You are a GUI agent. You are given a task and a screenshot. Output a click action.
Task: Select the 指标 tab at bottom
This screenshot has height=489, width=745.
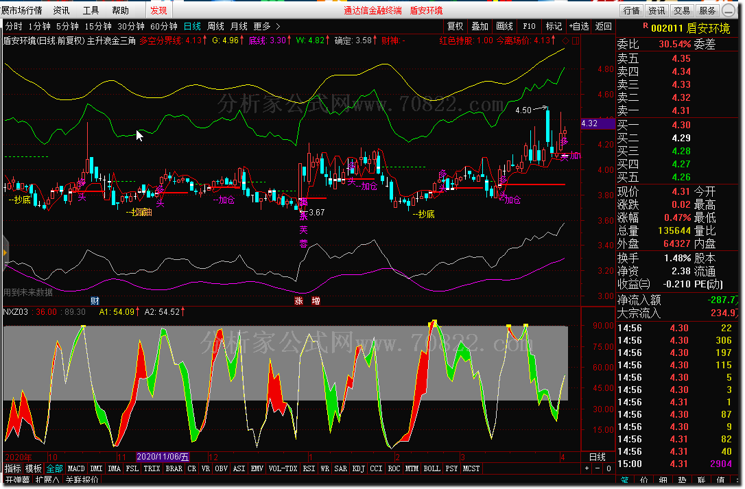coord(13,468)
